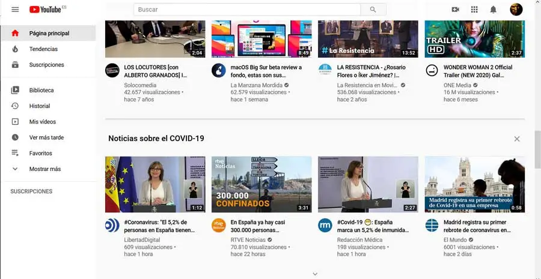The width and height of the screenshot is (541, 279).
Task: Click the Redacción Médica channel avatar
Action: pos(325,225)
